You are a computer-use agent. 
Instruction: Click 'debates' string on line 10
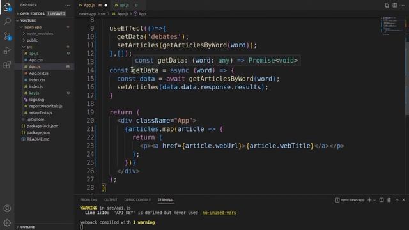coord(164,37)
